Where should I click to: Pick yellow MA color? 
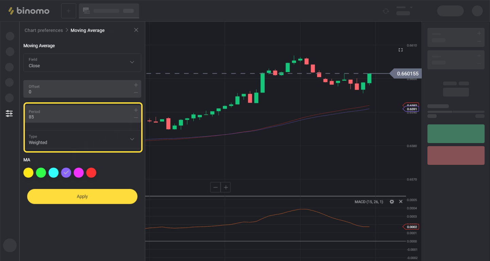(29, 173)
